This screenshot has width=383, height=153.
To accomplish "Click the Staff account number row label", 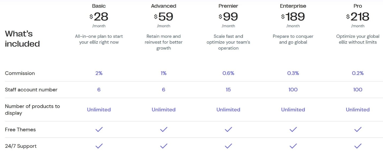I will tap(31, 90).
